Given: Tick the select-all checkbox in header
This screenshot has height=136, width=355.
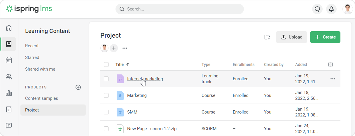Looking at the screenshot, I should tap(106, 64).
